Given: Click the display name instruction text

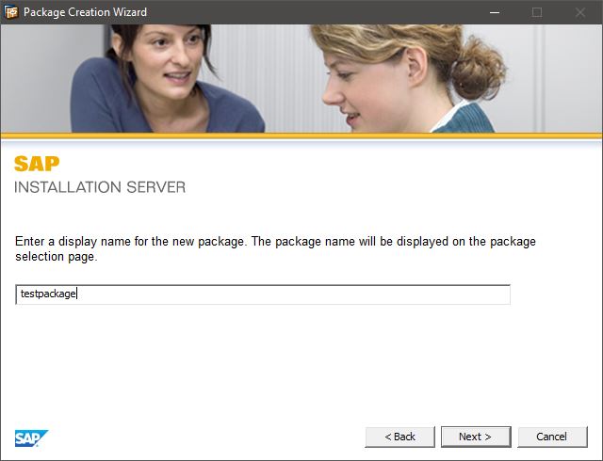Looking at the screenshot, I should coord(275,248).
